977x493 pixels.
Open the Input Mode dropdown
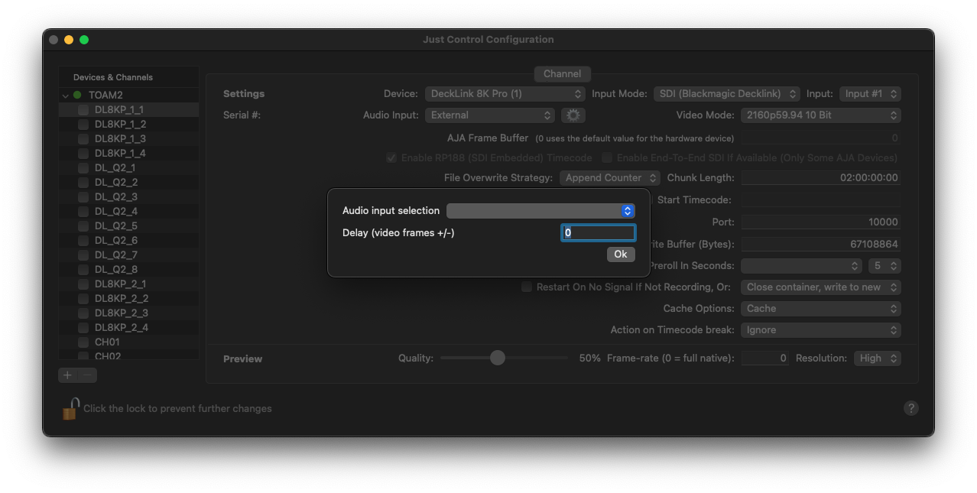[x=726, y=94]
